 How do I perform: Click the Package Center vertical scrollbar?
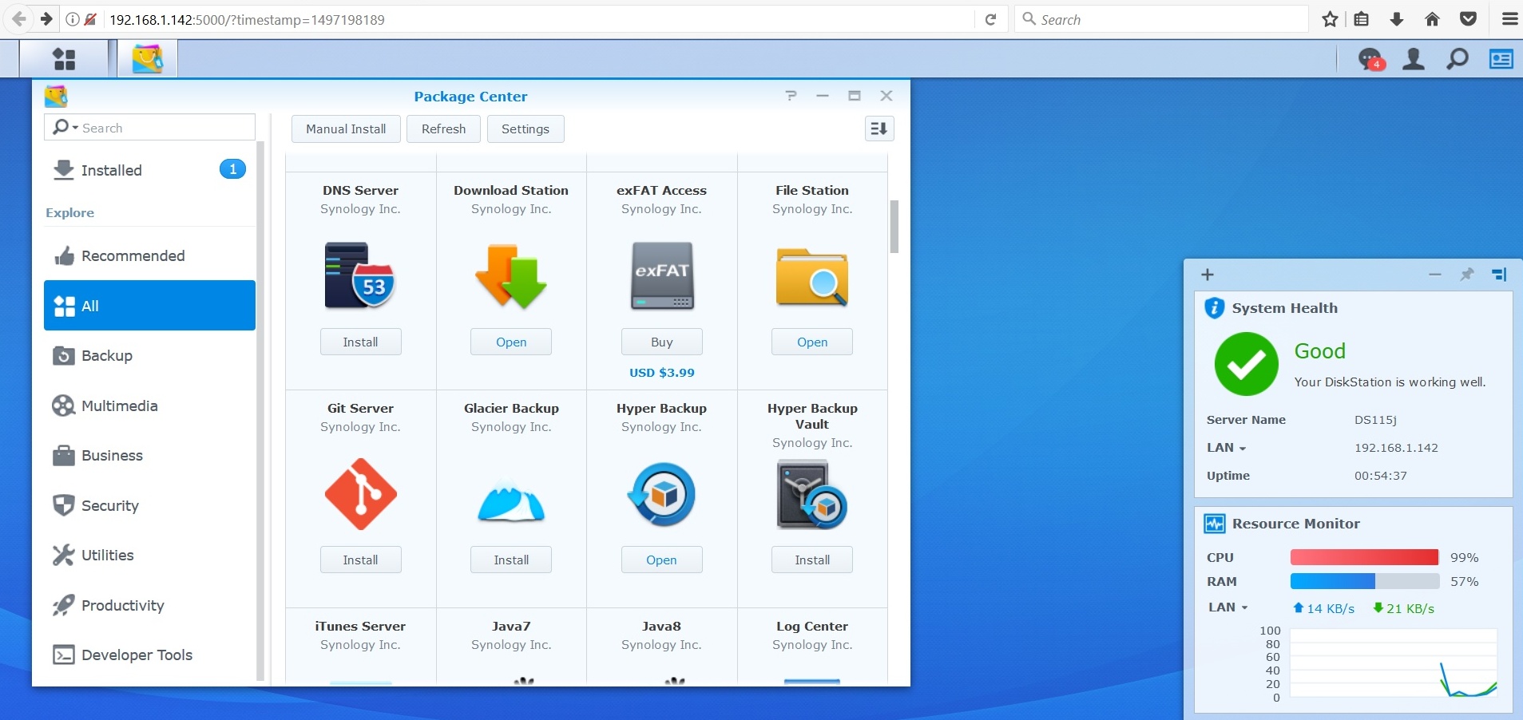(894, 227)
